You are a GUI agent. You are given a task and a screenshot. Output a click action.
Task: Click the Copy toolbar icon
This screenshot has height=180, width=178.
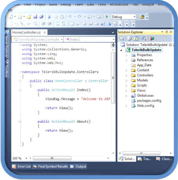pyautogui.click(x=56, y=17)
